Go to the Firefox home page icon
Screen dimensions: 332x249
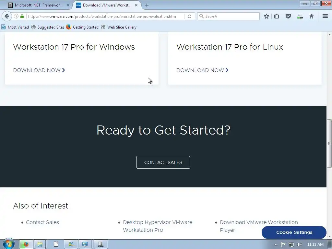tap(312, 16)
